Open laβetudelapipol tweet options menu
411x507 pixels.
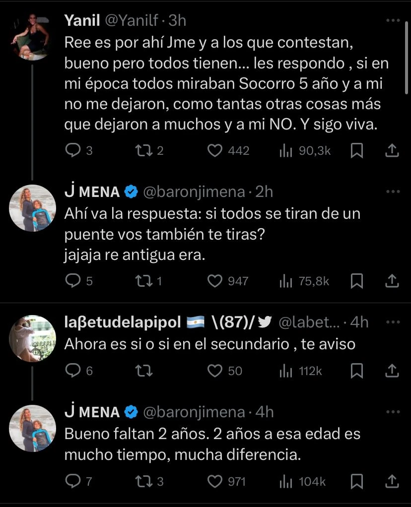(x=393, y=322)
